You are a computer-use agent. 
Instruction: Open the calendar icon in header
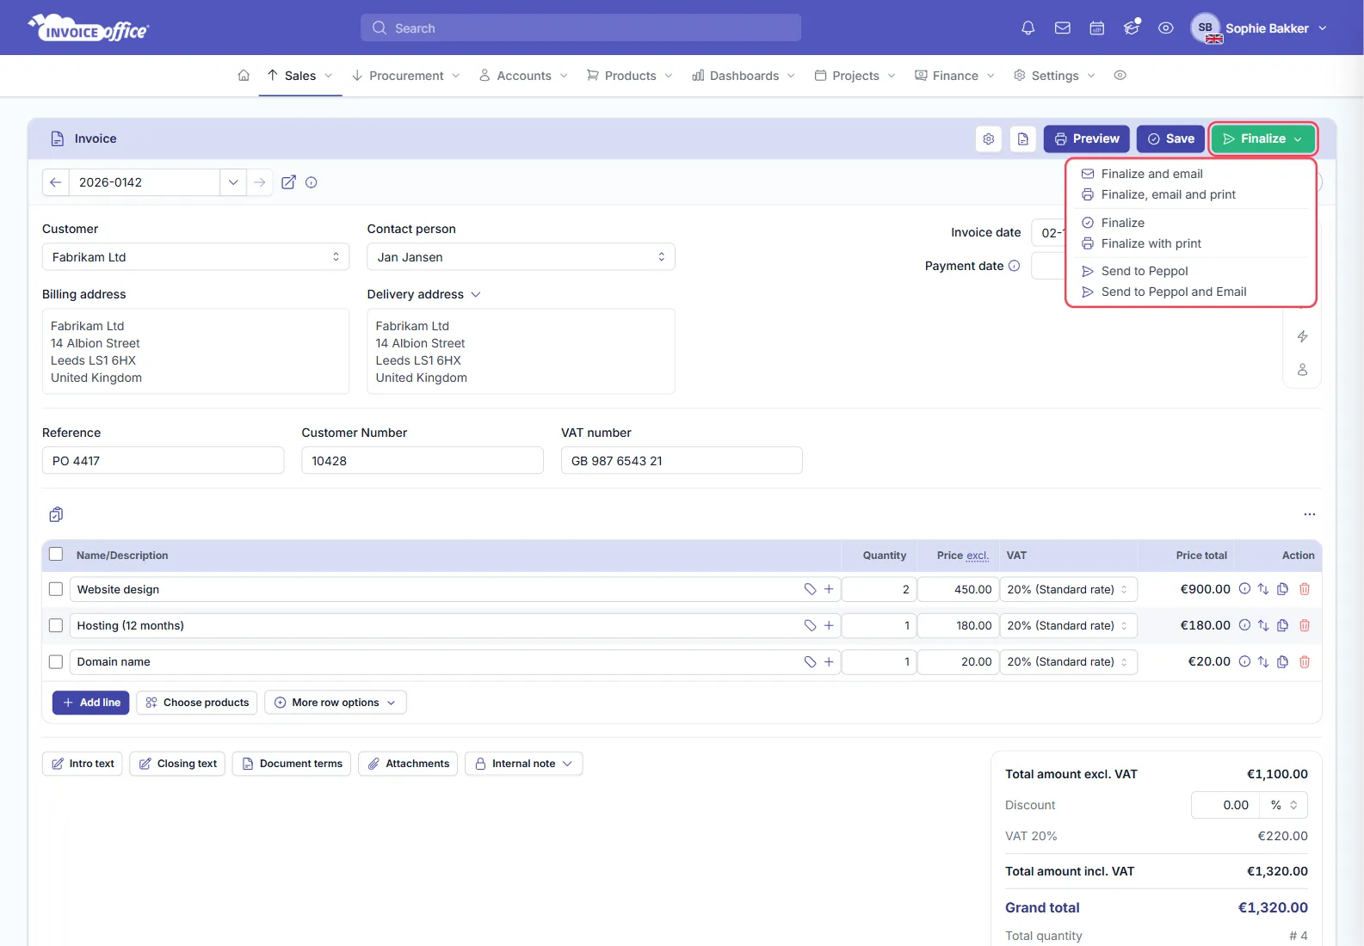click(1097, 28)
